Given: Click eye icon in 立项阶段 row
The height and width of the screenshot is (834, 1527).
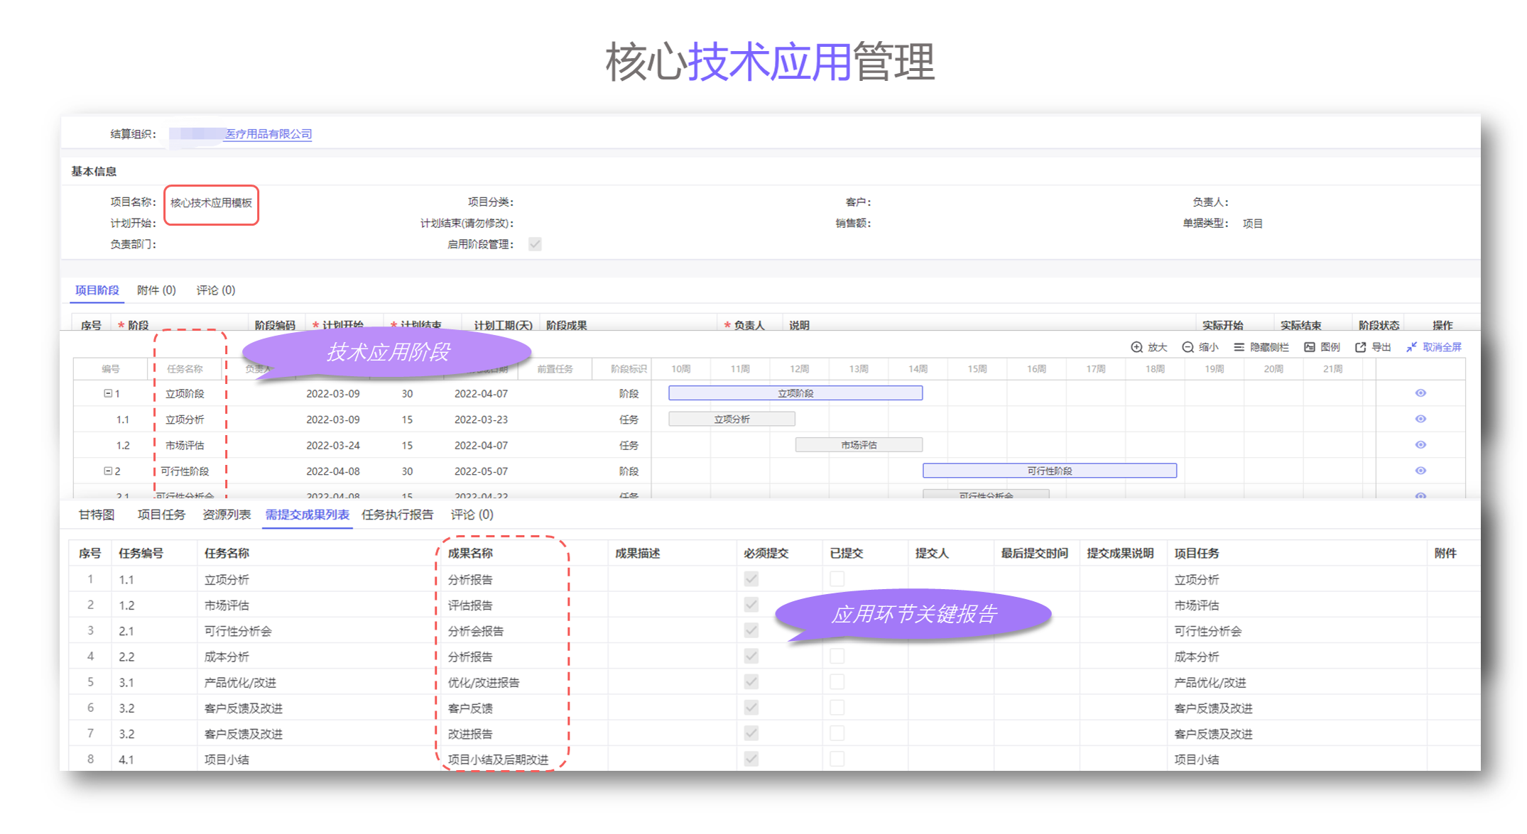Looking at the screenshot, I should click(x=1420, y=393).
